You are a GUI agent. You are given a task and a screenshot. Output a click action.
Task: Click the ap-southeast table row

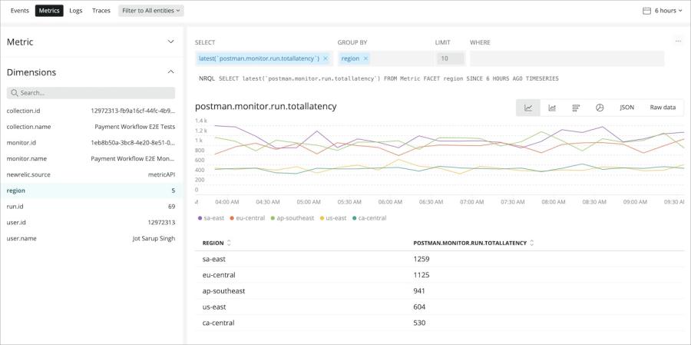point(439,290)
